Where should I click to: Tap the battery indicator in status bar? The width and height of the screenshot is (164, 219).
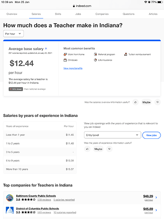[x=160, y=2]
